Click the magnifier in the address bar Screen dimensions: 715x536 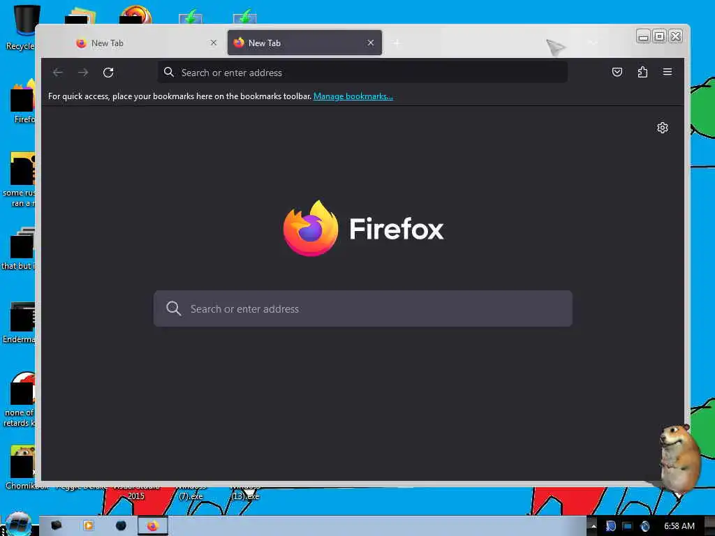click(x=169, y=72)
